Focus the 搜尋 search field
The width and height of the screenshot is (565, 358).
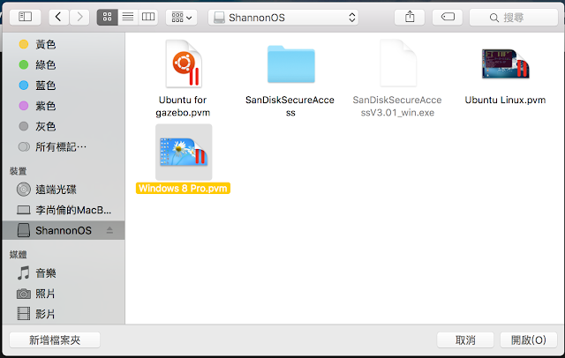click(x=514, y=17)
